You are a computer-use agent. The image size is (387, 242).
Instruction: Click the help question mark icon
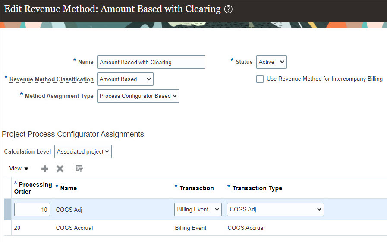click(x=229, y=9)
